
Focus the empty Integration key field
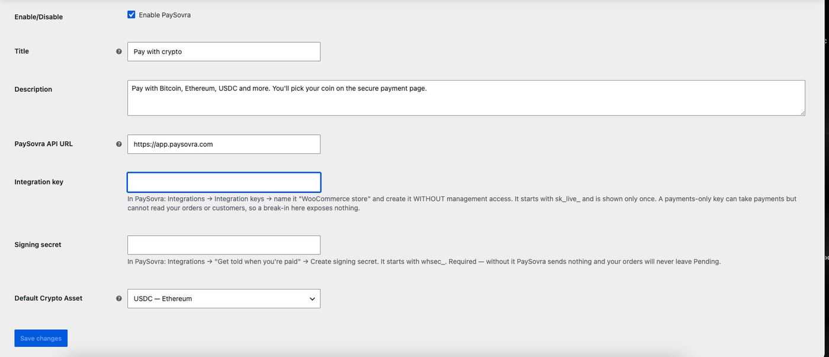224,182
